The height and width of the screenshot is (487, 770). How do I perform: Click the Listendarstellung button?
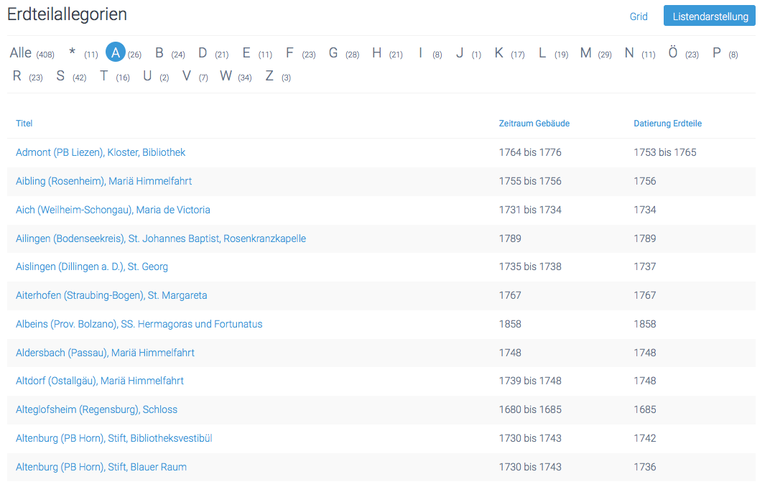click(709, 17)
